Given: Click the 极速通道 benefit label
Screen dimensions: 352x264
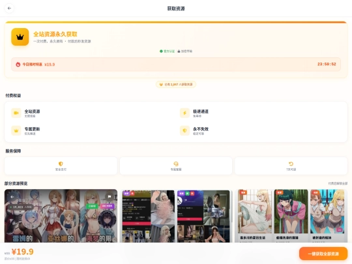Looking at the screenshot, I should [201, 111].
